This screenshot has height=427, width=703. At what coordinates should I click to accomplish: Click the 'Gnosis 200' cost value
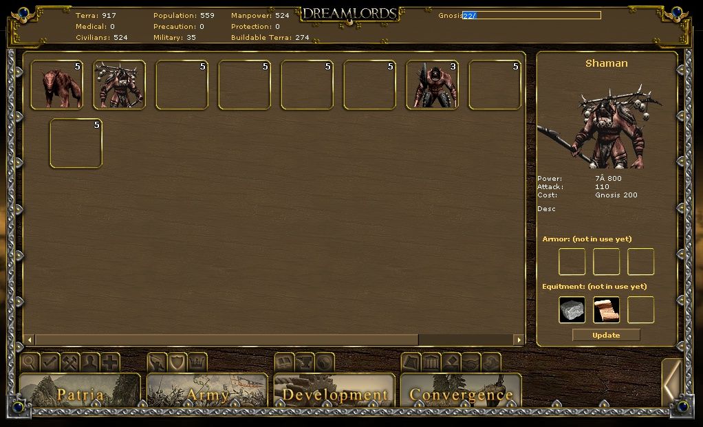pos(616,195)
